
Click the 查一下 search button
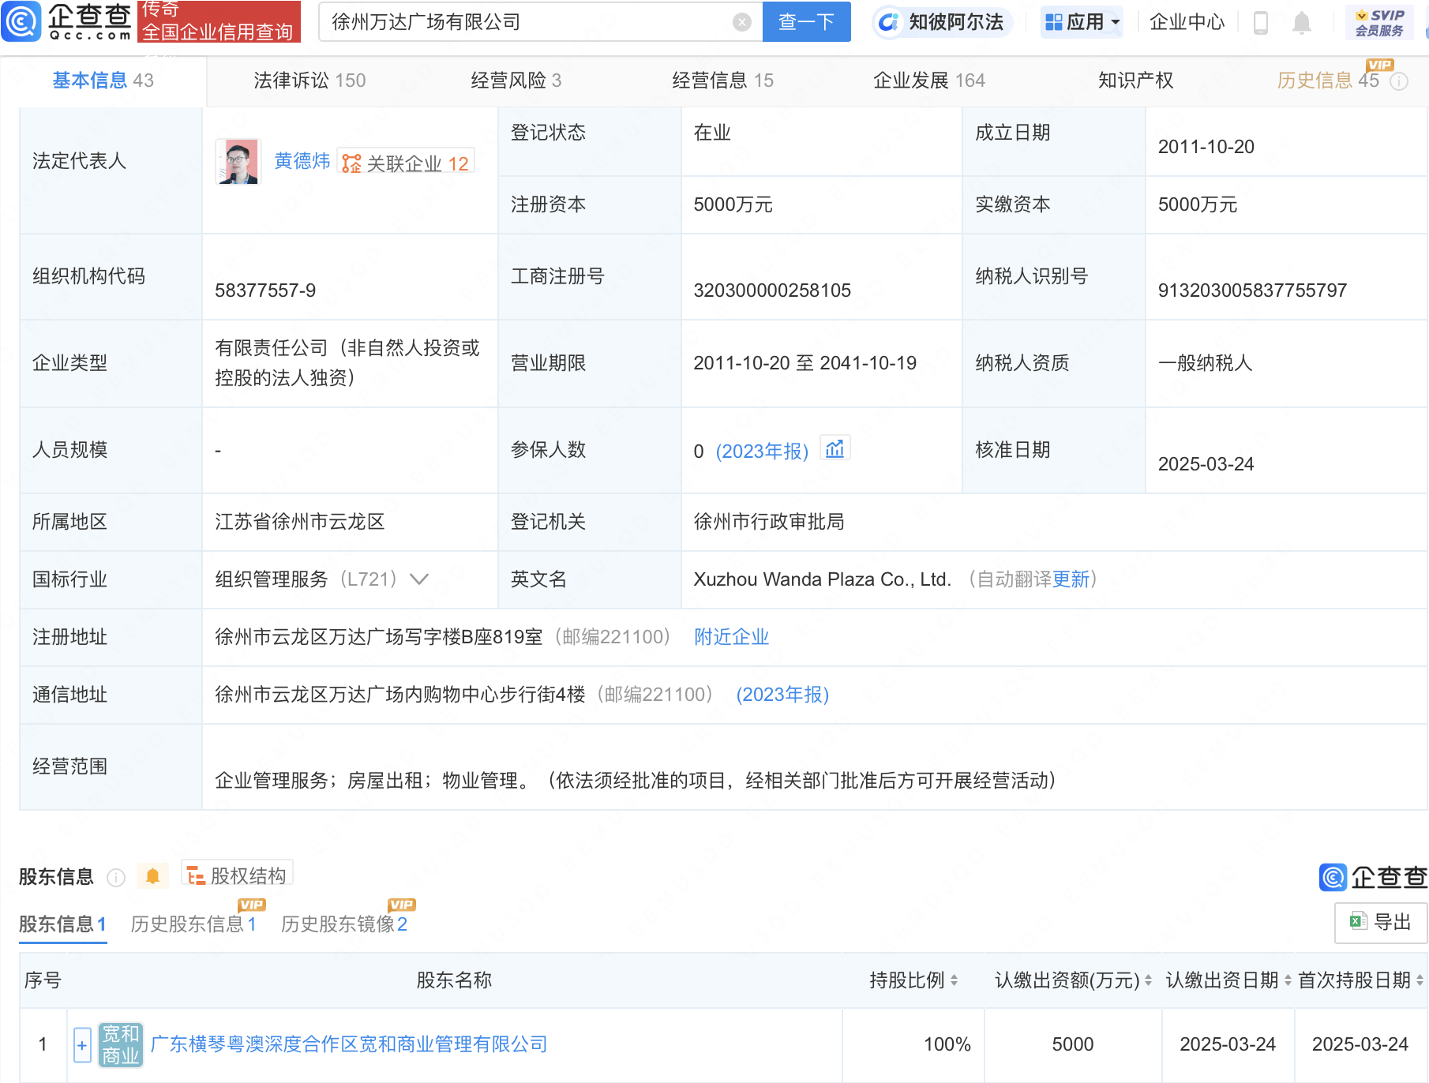(806, 22)
